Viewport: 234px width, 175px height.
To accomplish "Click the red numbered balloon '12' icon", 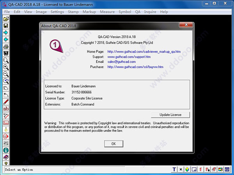I will (x=6, y=136).
